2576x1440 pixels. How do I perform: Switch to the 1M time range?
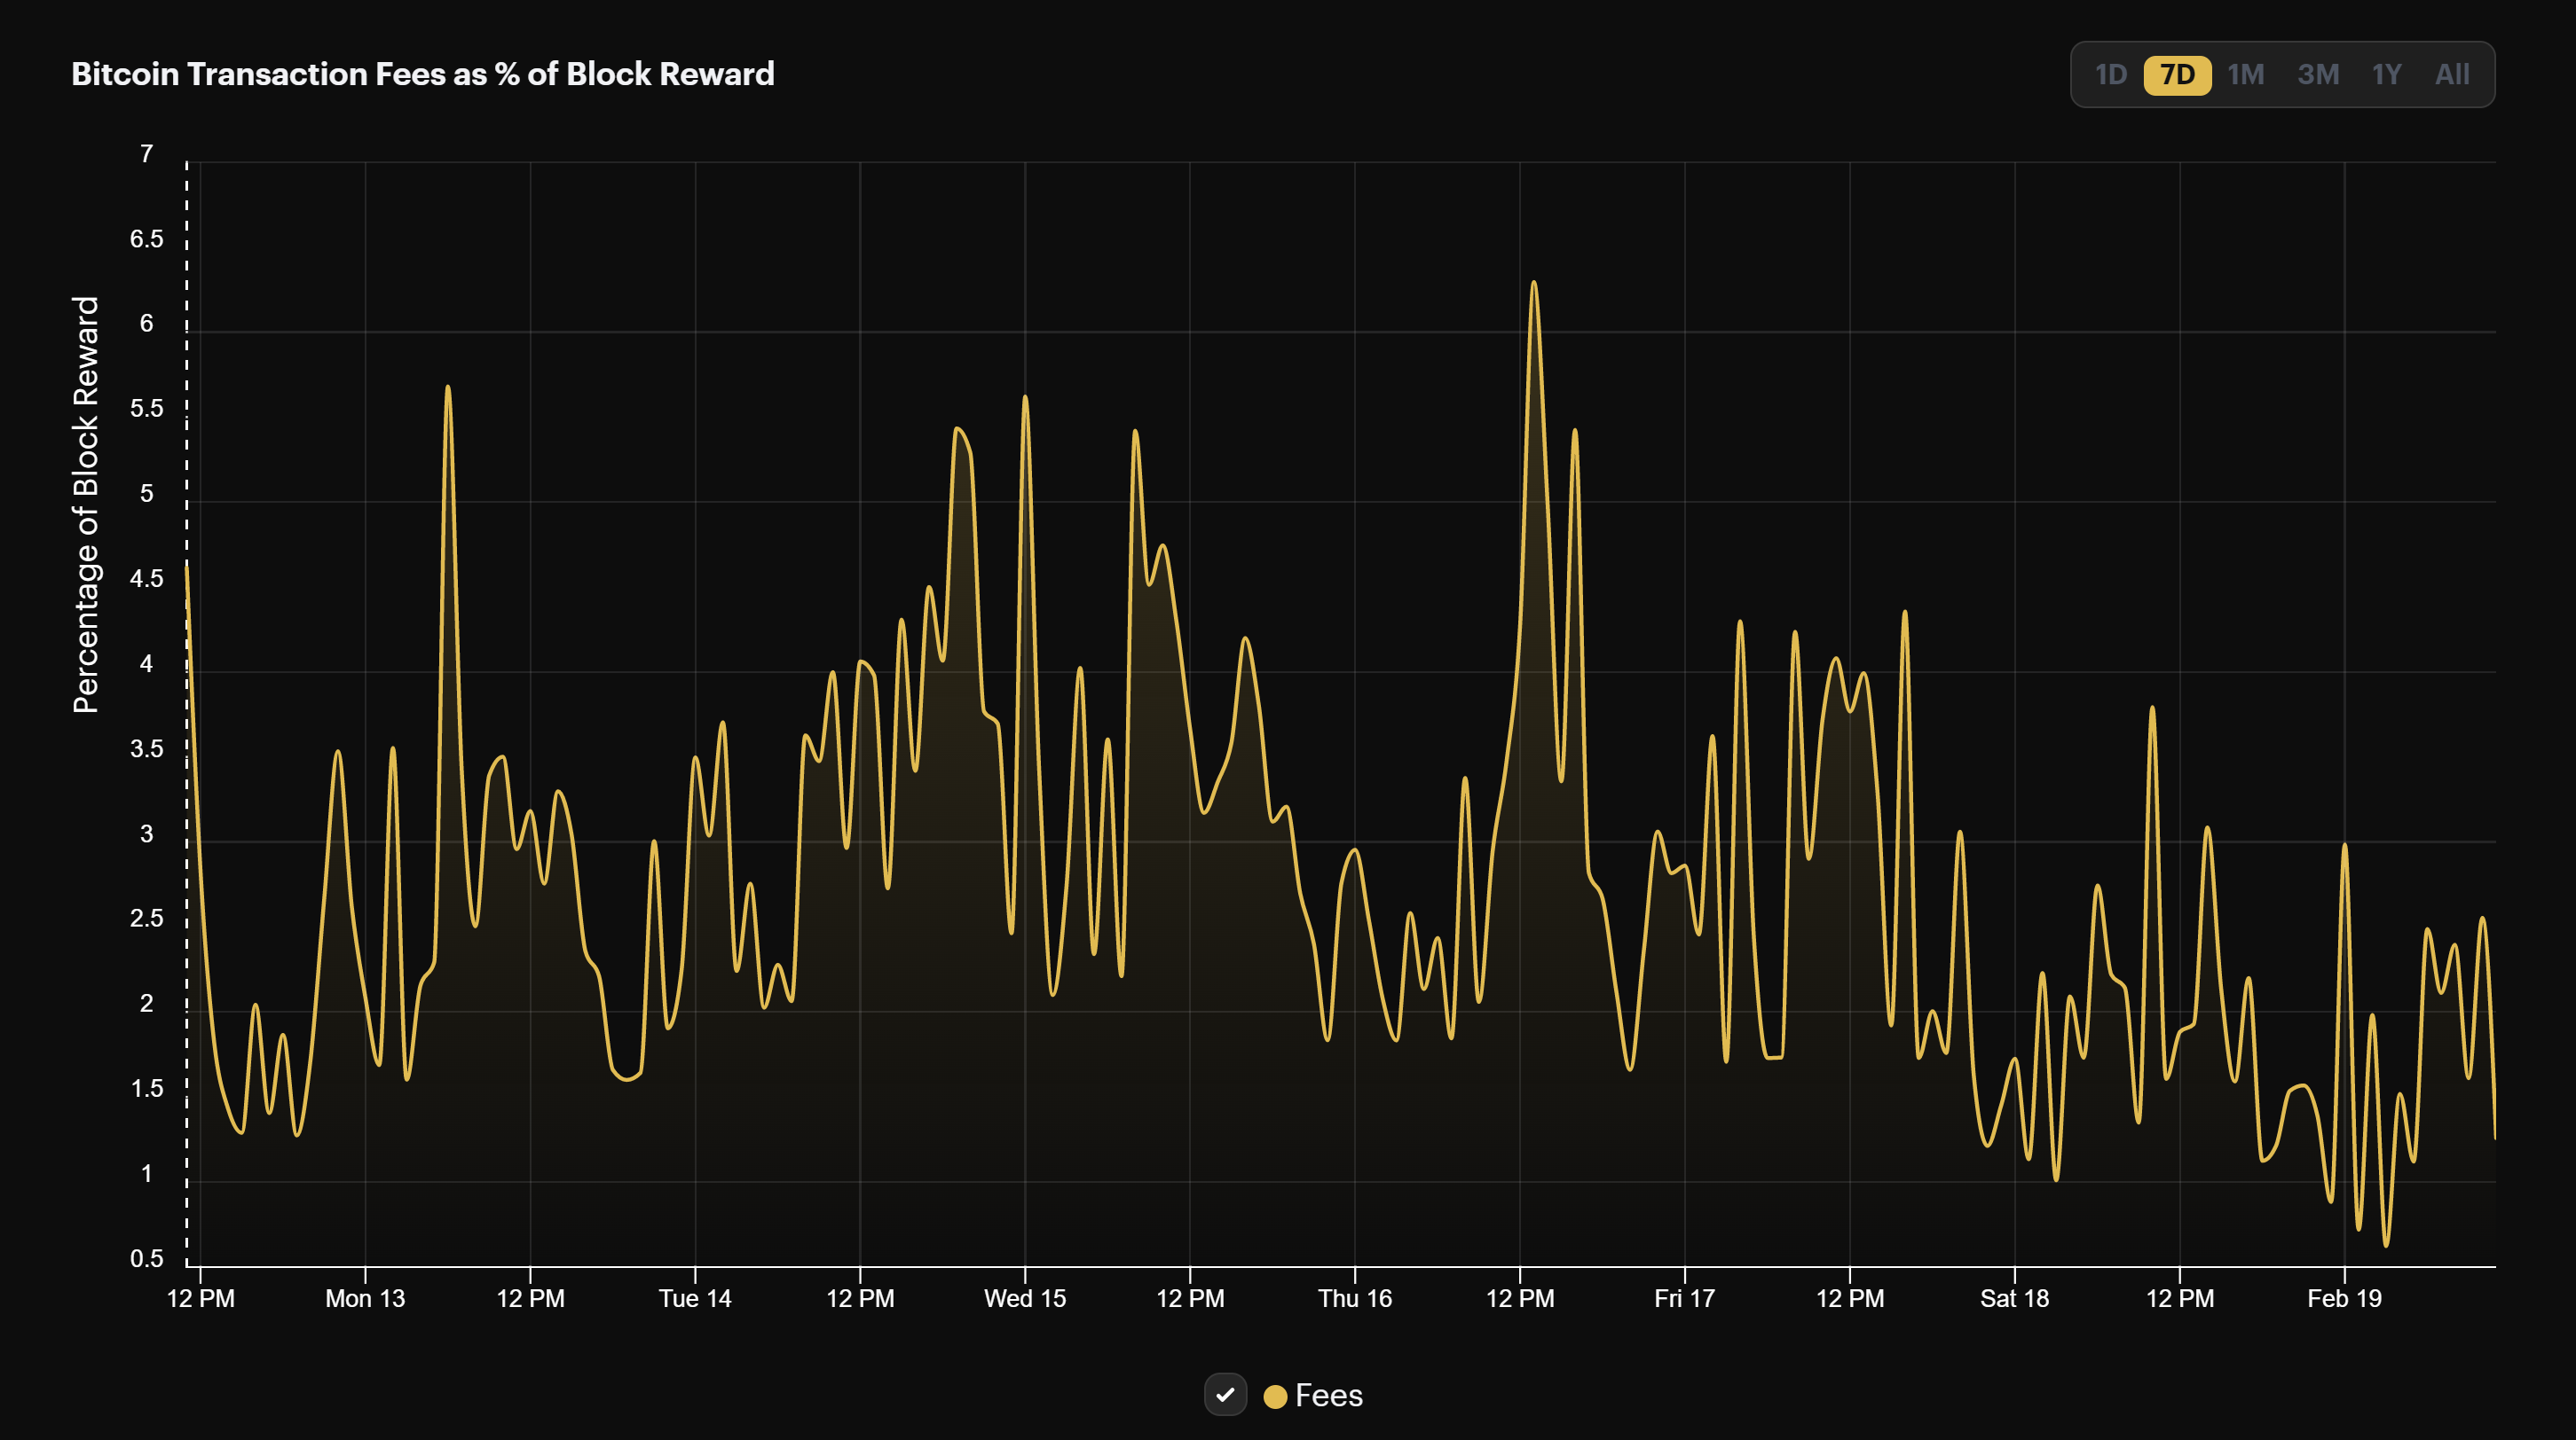tap(2245, 75)
